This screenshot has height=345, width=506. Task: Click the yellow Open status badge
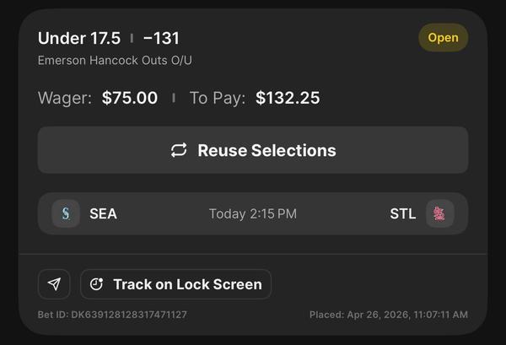(x=443, y=38)
